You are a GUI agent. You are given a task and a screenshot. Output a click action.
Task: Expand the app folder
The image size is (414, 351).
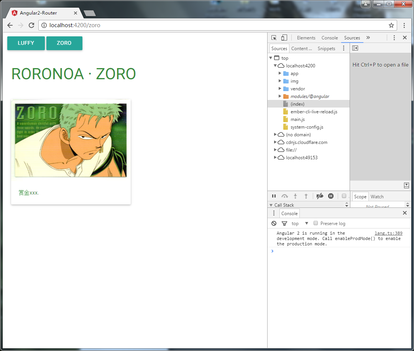coord(280,73)
